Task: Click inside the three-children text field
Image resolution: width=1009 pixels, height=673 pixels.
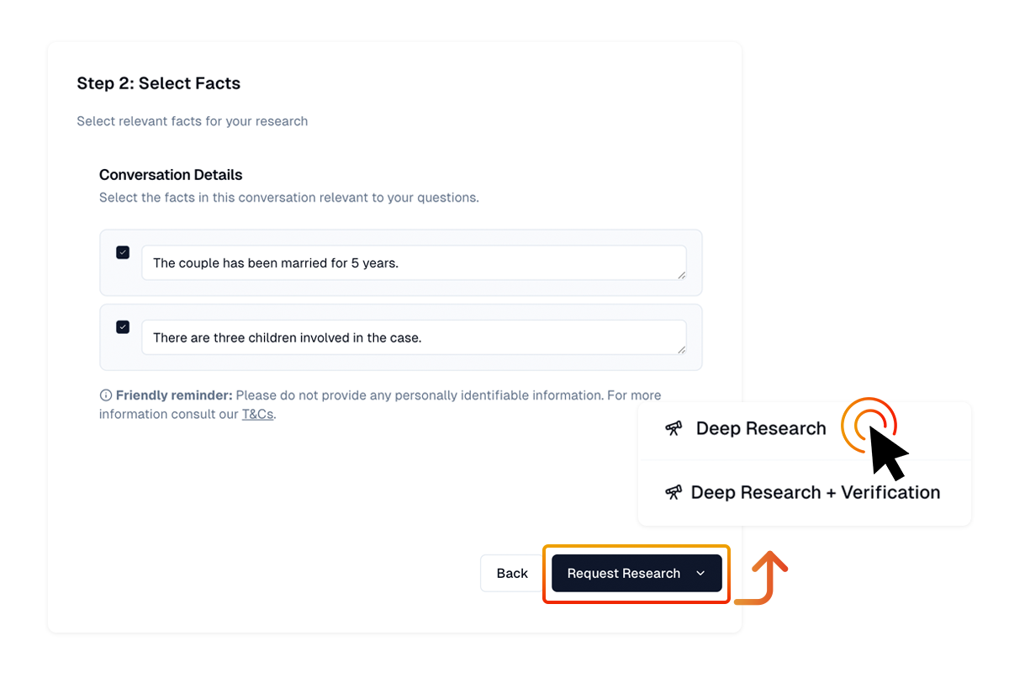Action: [x=378, y=337]
